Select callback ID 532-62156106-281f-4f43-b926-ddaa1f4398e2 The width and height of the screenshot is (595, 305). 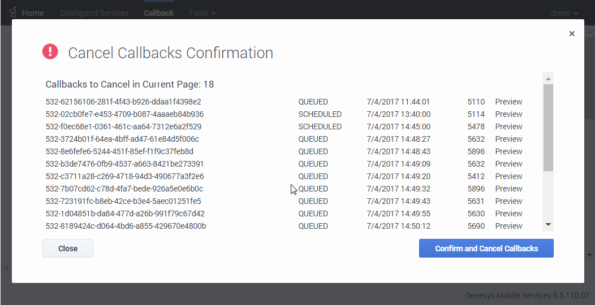point(123,102)
